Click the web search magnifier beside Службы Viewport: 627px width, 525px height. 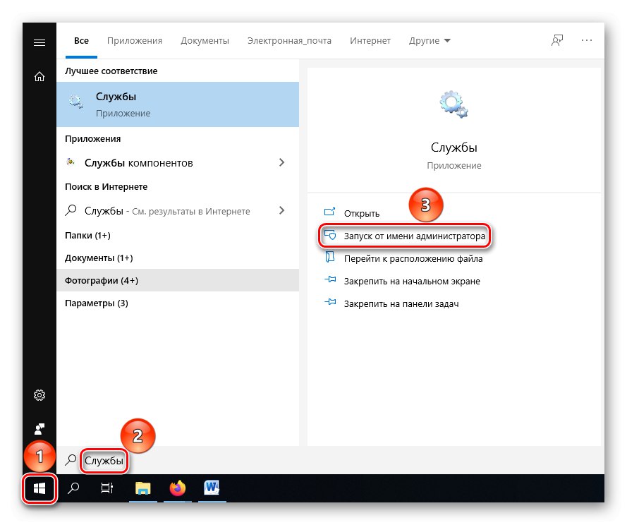click(x=71, y=210)
